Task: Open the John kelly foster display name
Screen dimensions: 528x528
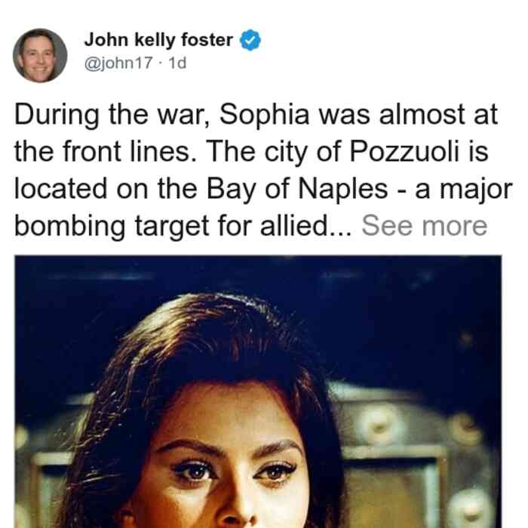Action: click(158, 40)
